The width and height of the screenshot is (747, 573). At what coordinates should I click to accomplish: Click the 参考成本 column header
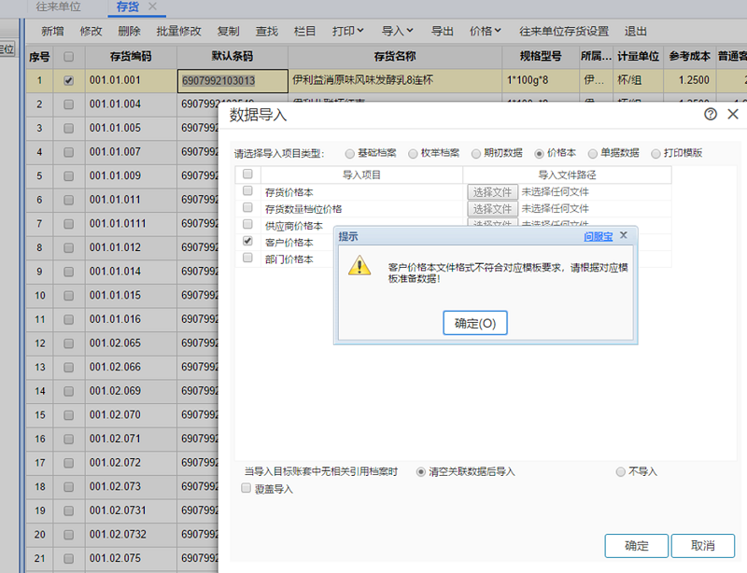(689, 57)
